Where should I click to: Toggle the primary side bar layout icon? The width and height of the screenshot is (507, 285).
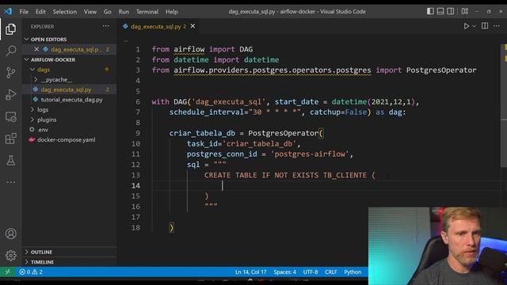coord(430,11)
